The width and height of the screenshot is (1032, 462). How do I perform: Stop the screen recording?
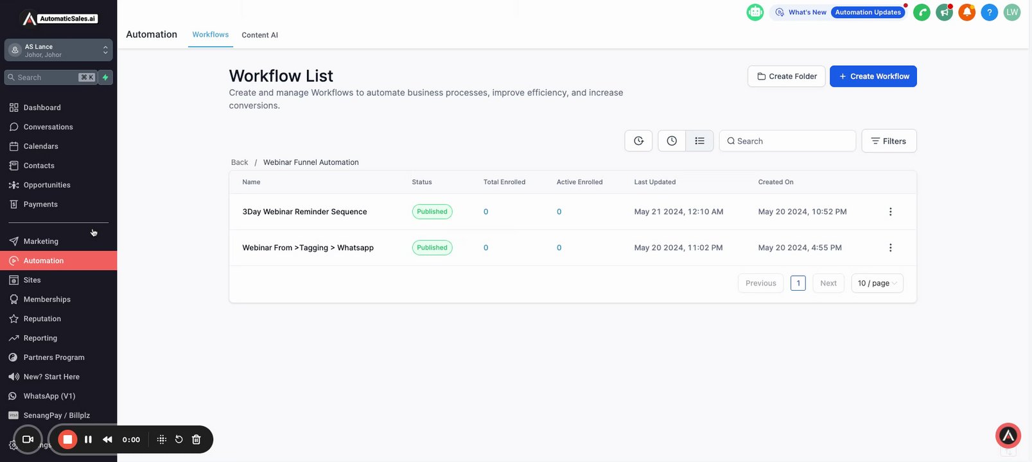coord(67,440)
